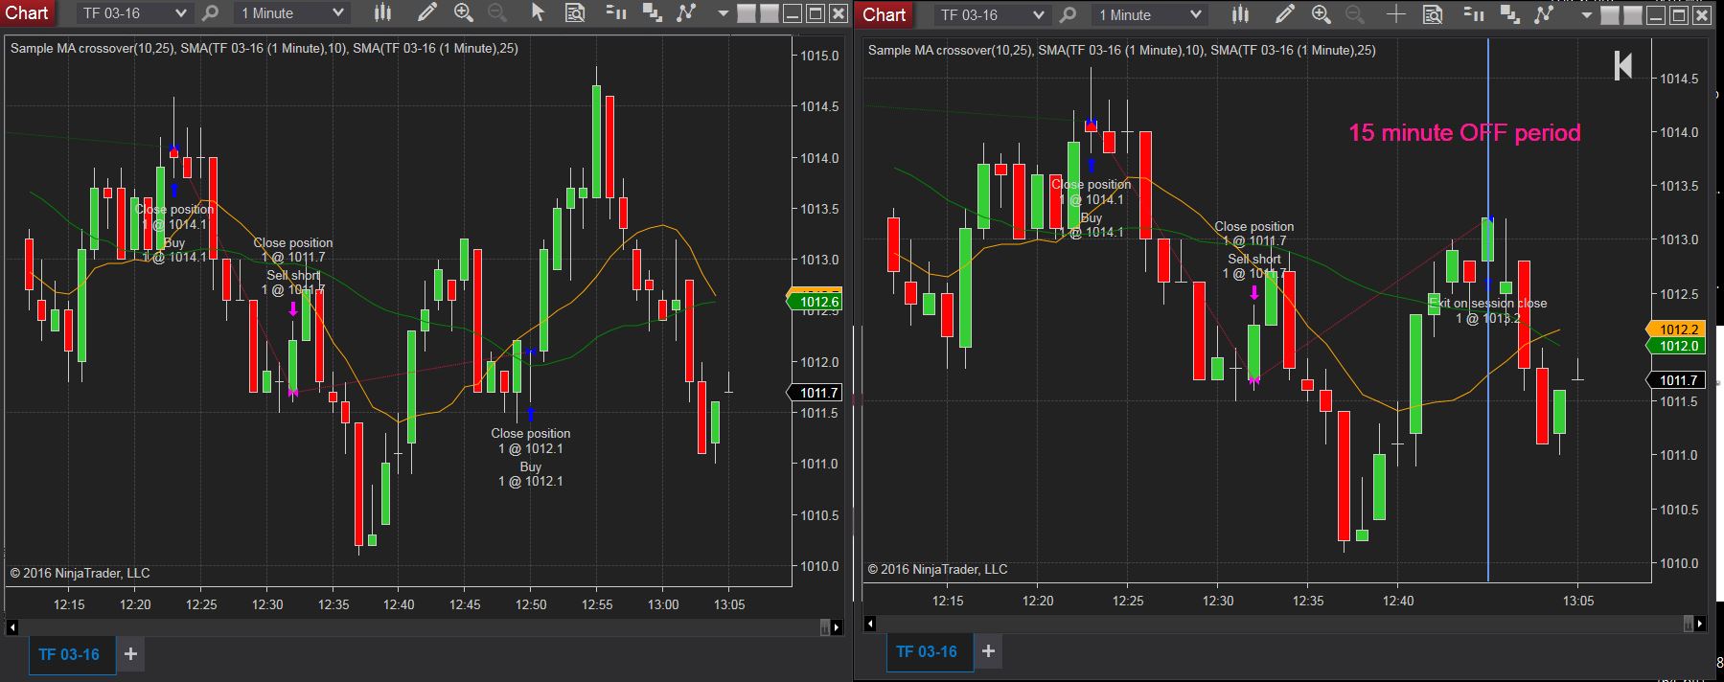The height and width of the screenshot is (682, 1724).
Task: Zoom in on the left chart
Action: 464,13
